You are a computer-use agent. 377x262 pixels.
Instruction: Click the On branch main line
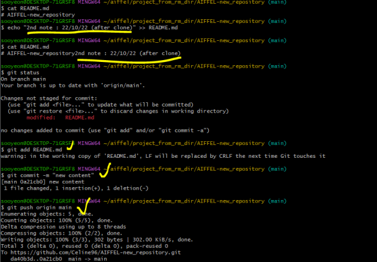[x=23, y=79]
